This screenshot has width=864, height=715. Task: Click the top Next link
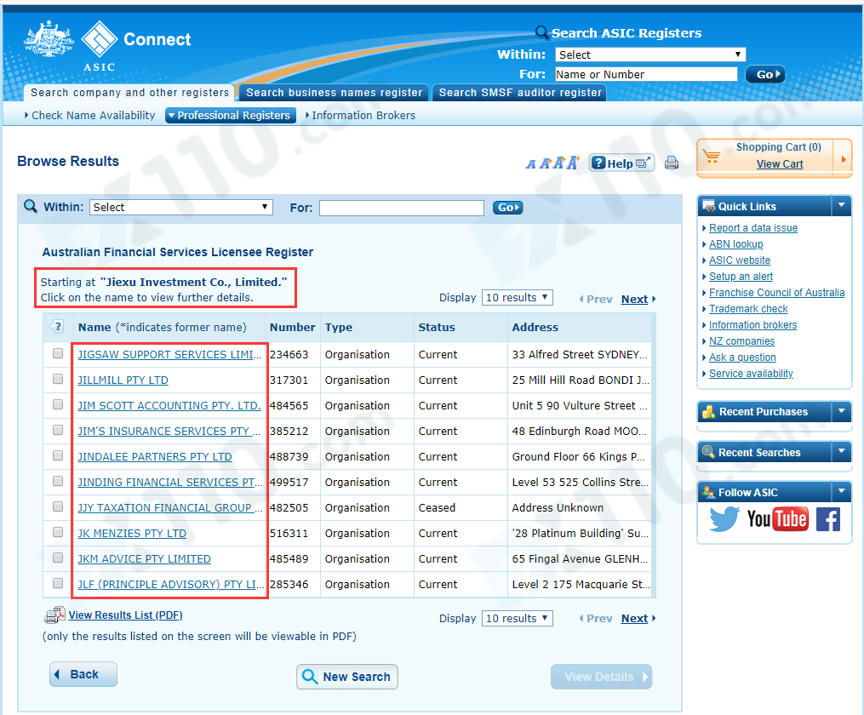tap(634, 299)
